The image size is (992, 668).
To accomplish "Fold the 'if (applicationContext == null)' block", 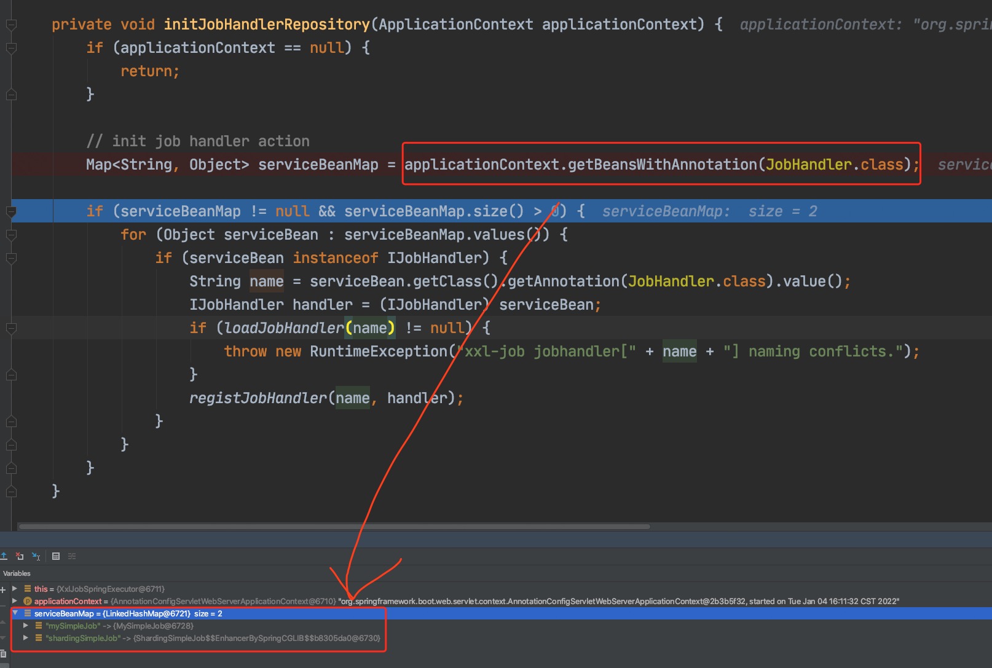I will [x=11, y=48].
